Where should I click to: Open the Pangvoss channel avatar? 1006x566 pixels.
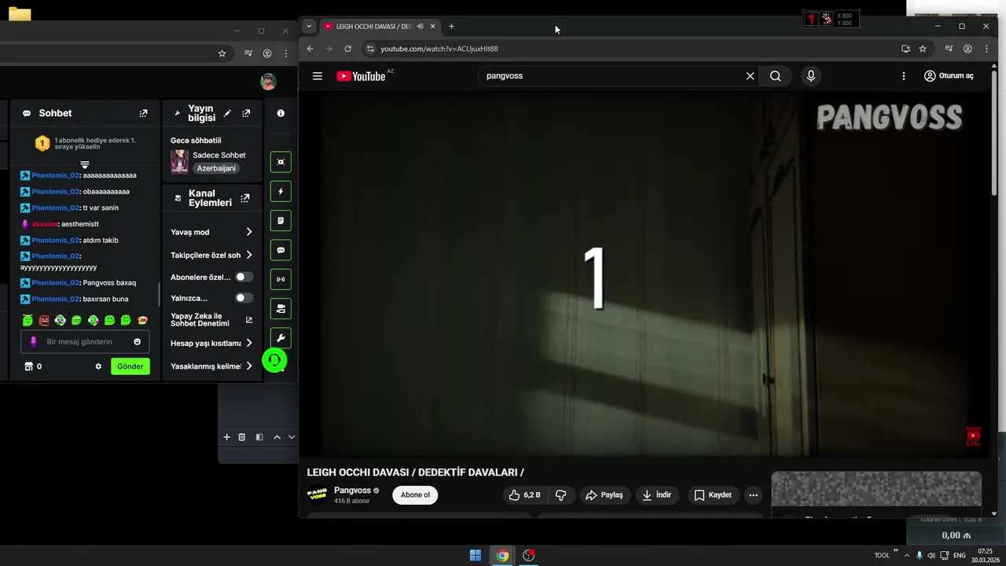pyautogui.click(x=317, y=495)
